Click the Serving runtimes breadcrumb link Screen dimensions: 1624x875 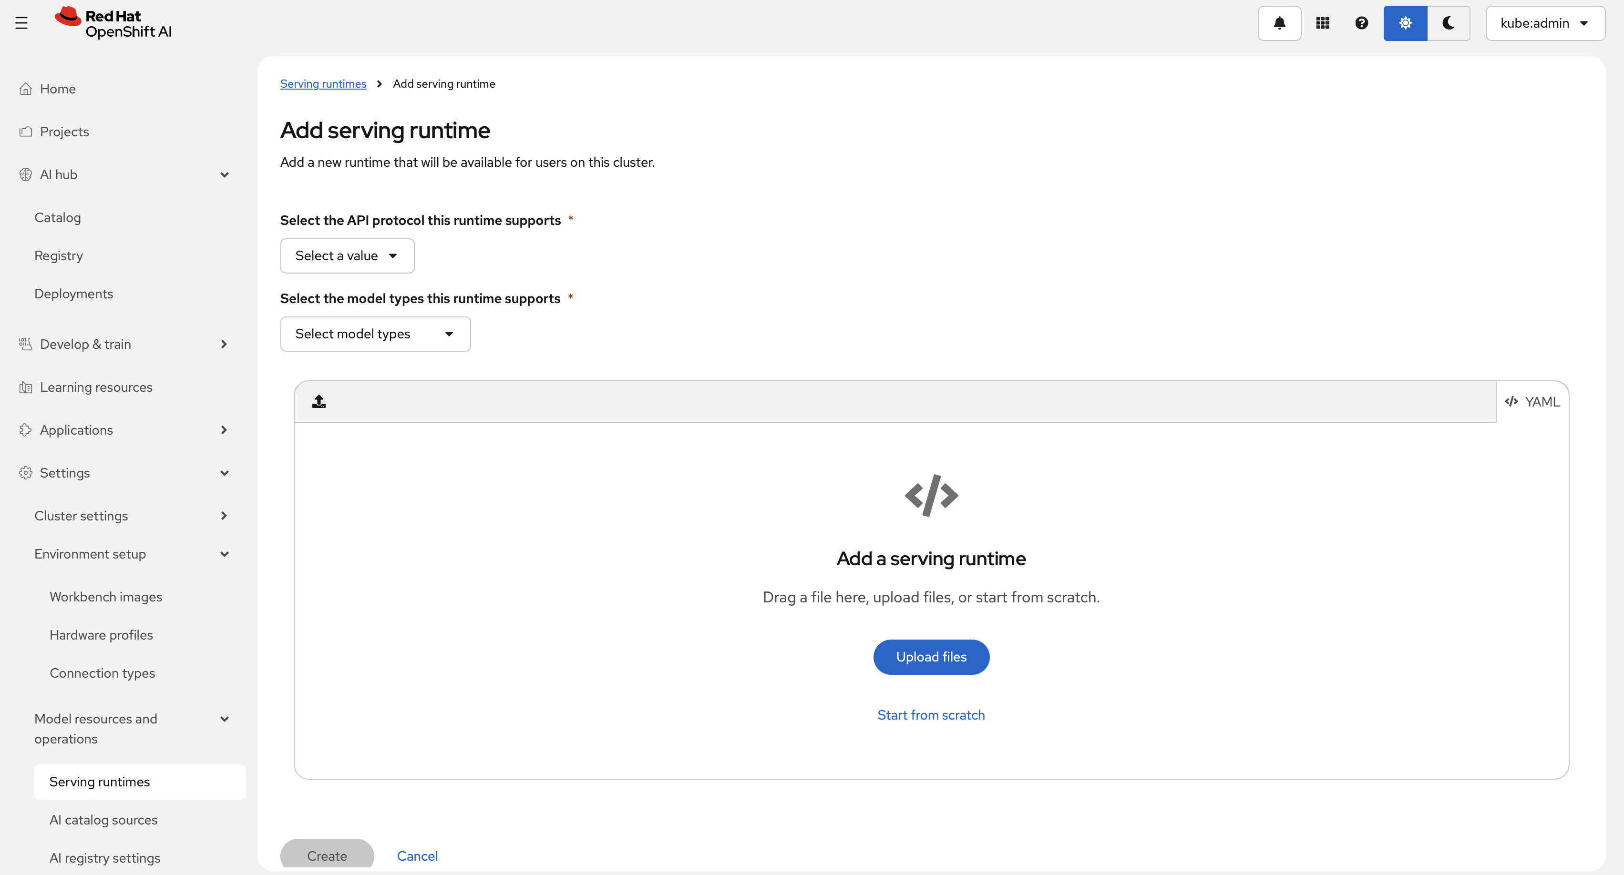(323, 84)
